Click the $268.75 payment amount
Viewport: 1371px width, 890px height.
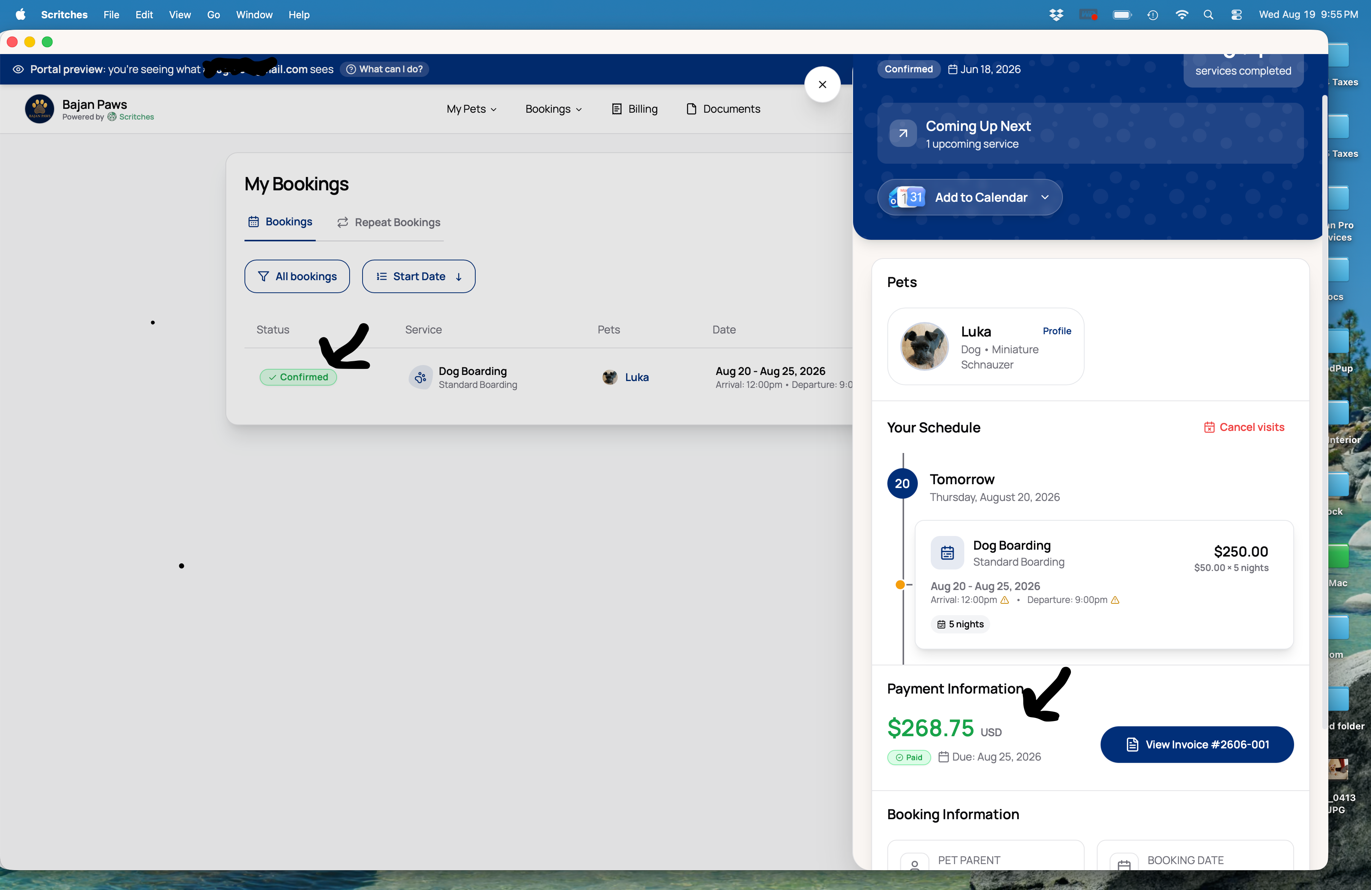tap(930, 728)
